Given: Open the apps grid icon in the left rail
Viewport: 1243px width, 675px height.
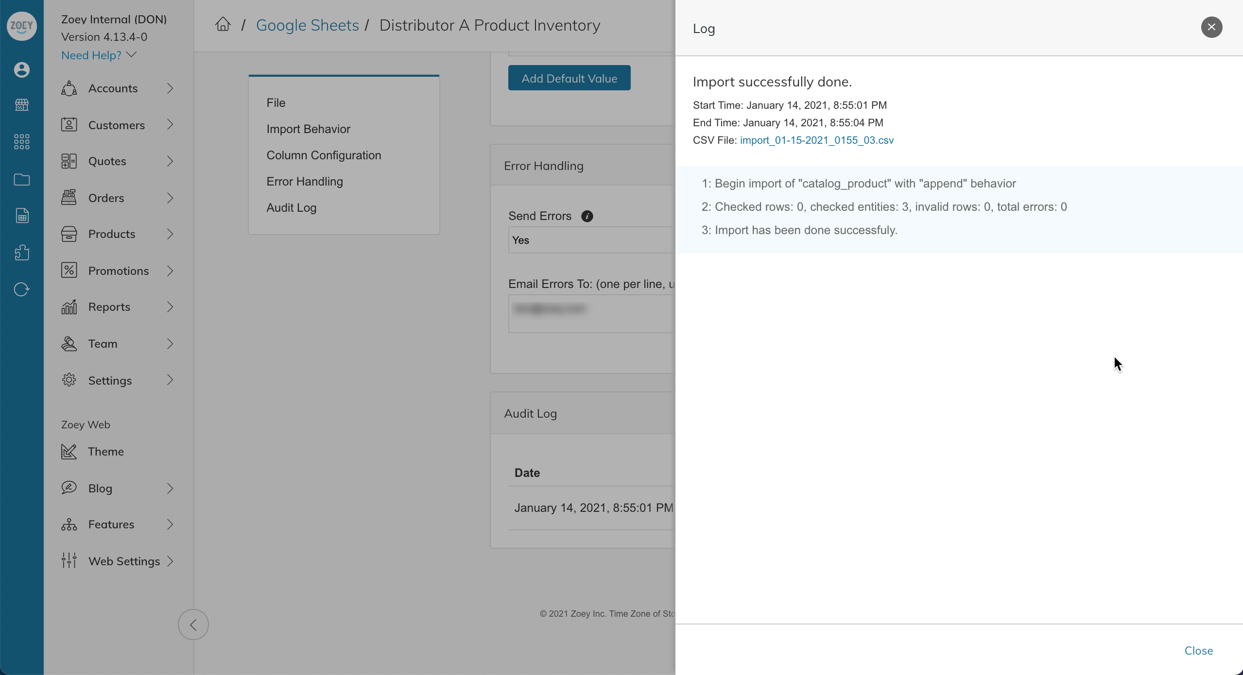Looking at the screenshot, I should [22, 142].
